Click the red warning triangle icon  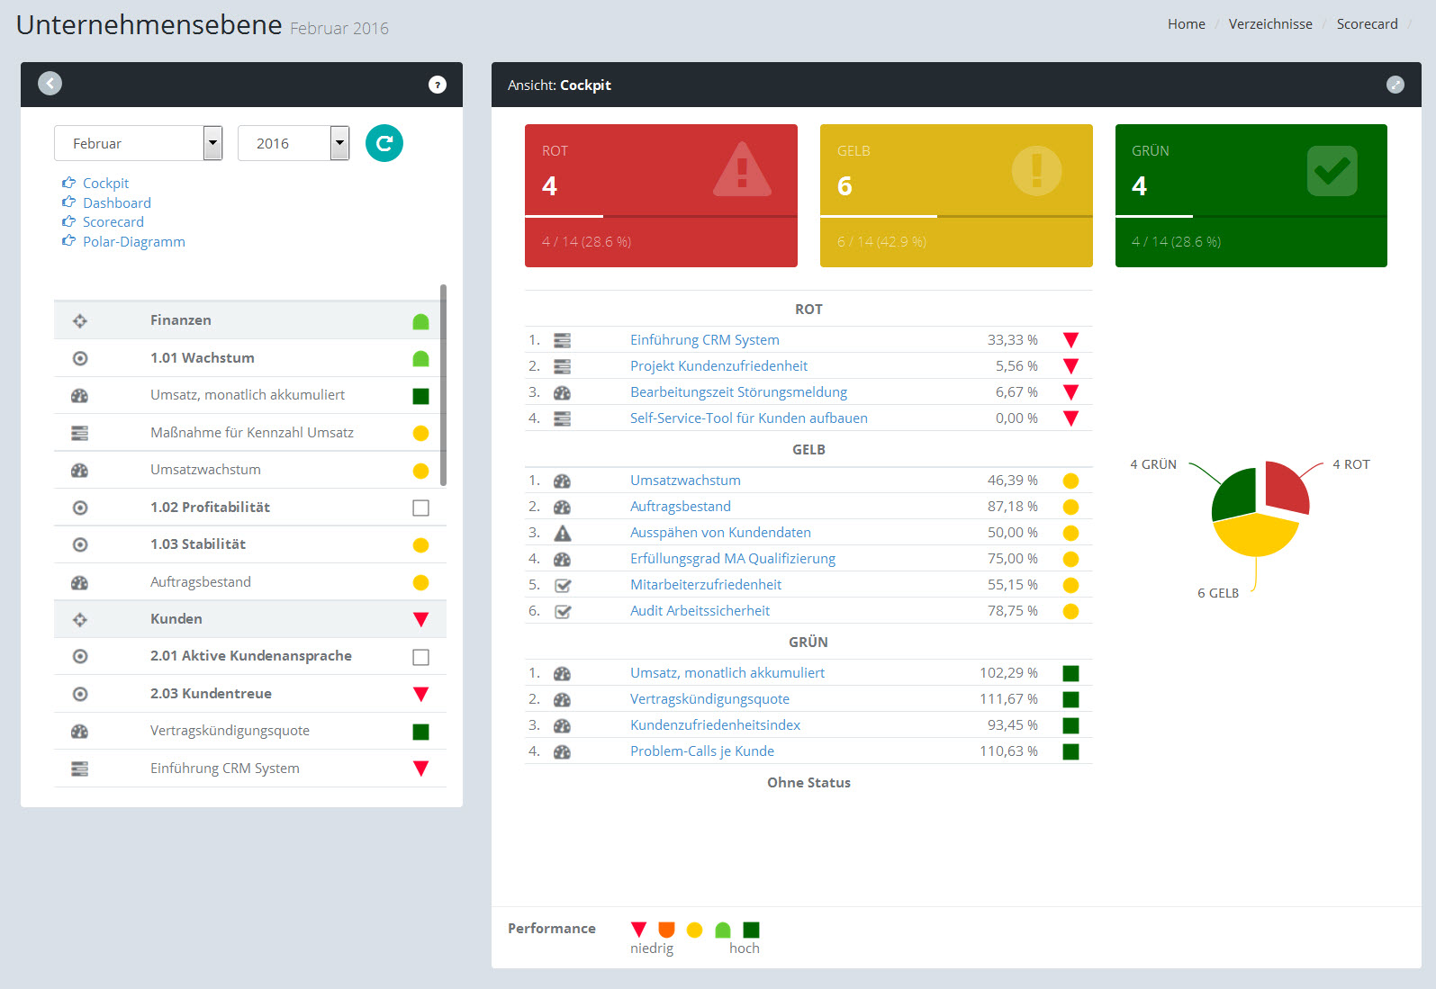click(742, 170)
